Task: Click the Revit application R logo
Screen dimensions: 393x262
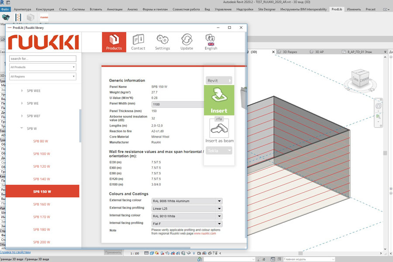Action: [x=2, y=2]
